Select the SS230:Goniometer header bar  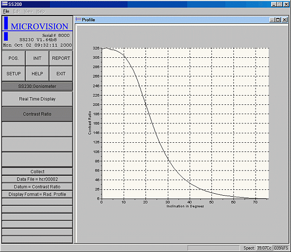tap(37, 86)
